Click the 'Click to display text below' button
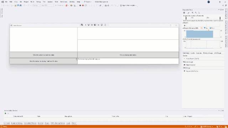The image size is (228, 128). [x=128, y=55]
